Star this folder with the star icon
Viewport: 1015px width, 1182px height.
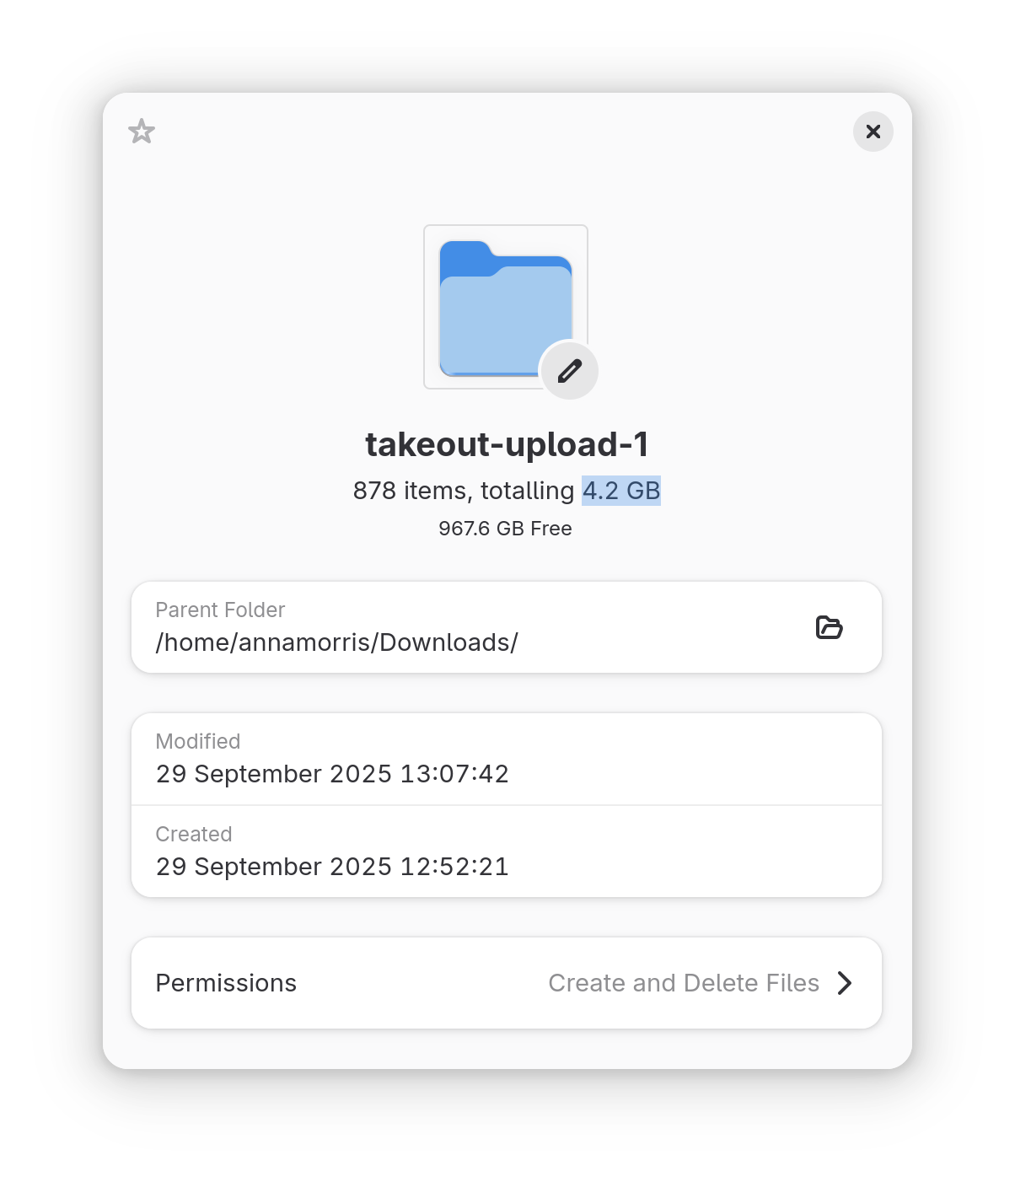click(142, 132)
